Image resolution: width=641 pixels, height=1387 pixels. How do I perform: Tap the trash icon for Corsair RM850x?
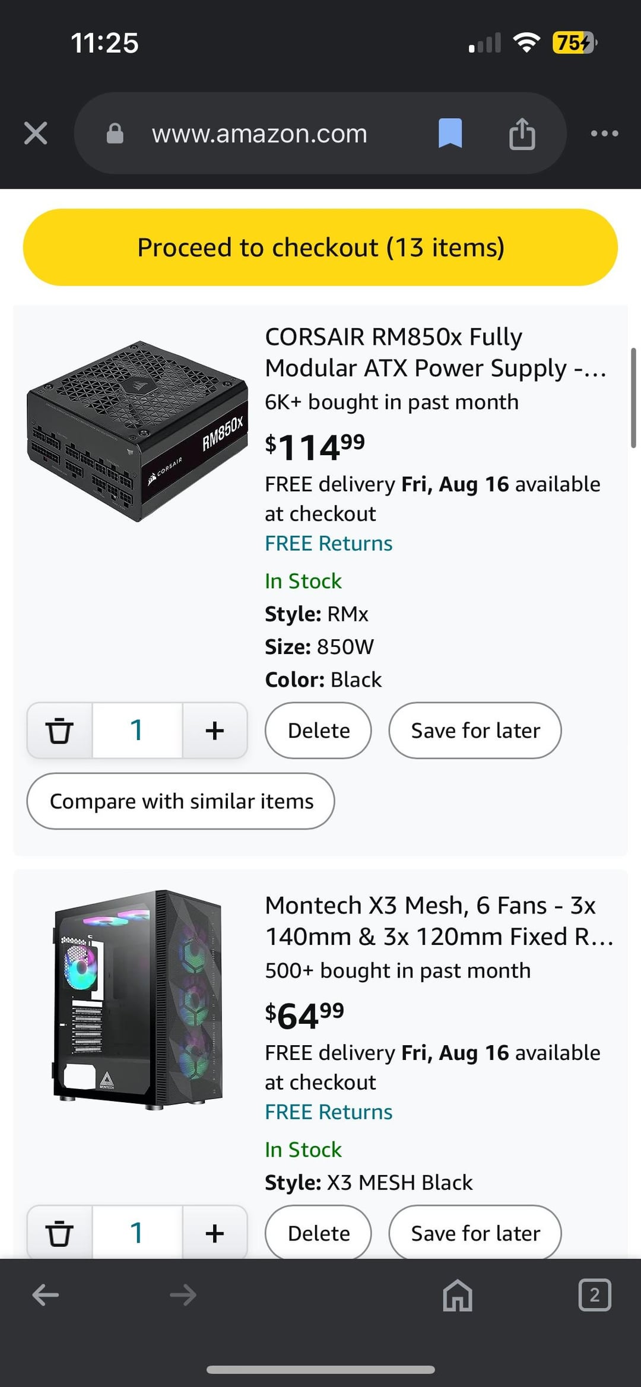59,731
